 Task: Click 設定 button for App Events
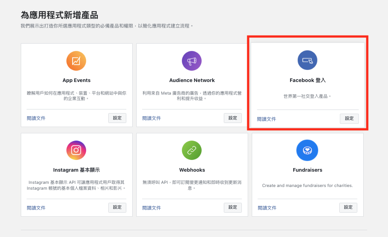(x=117, y=118)
